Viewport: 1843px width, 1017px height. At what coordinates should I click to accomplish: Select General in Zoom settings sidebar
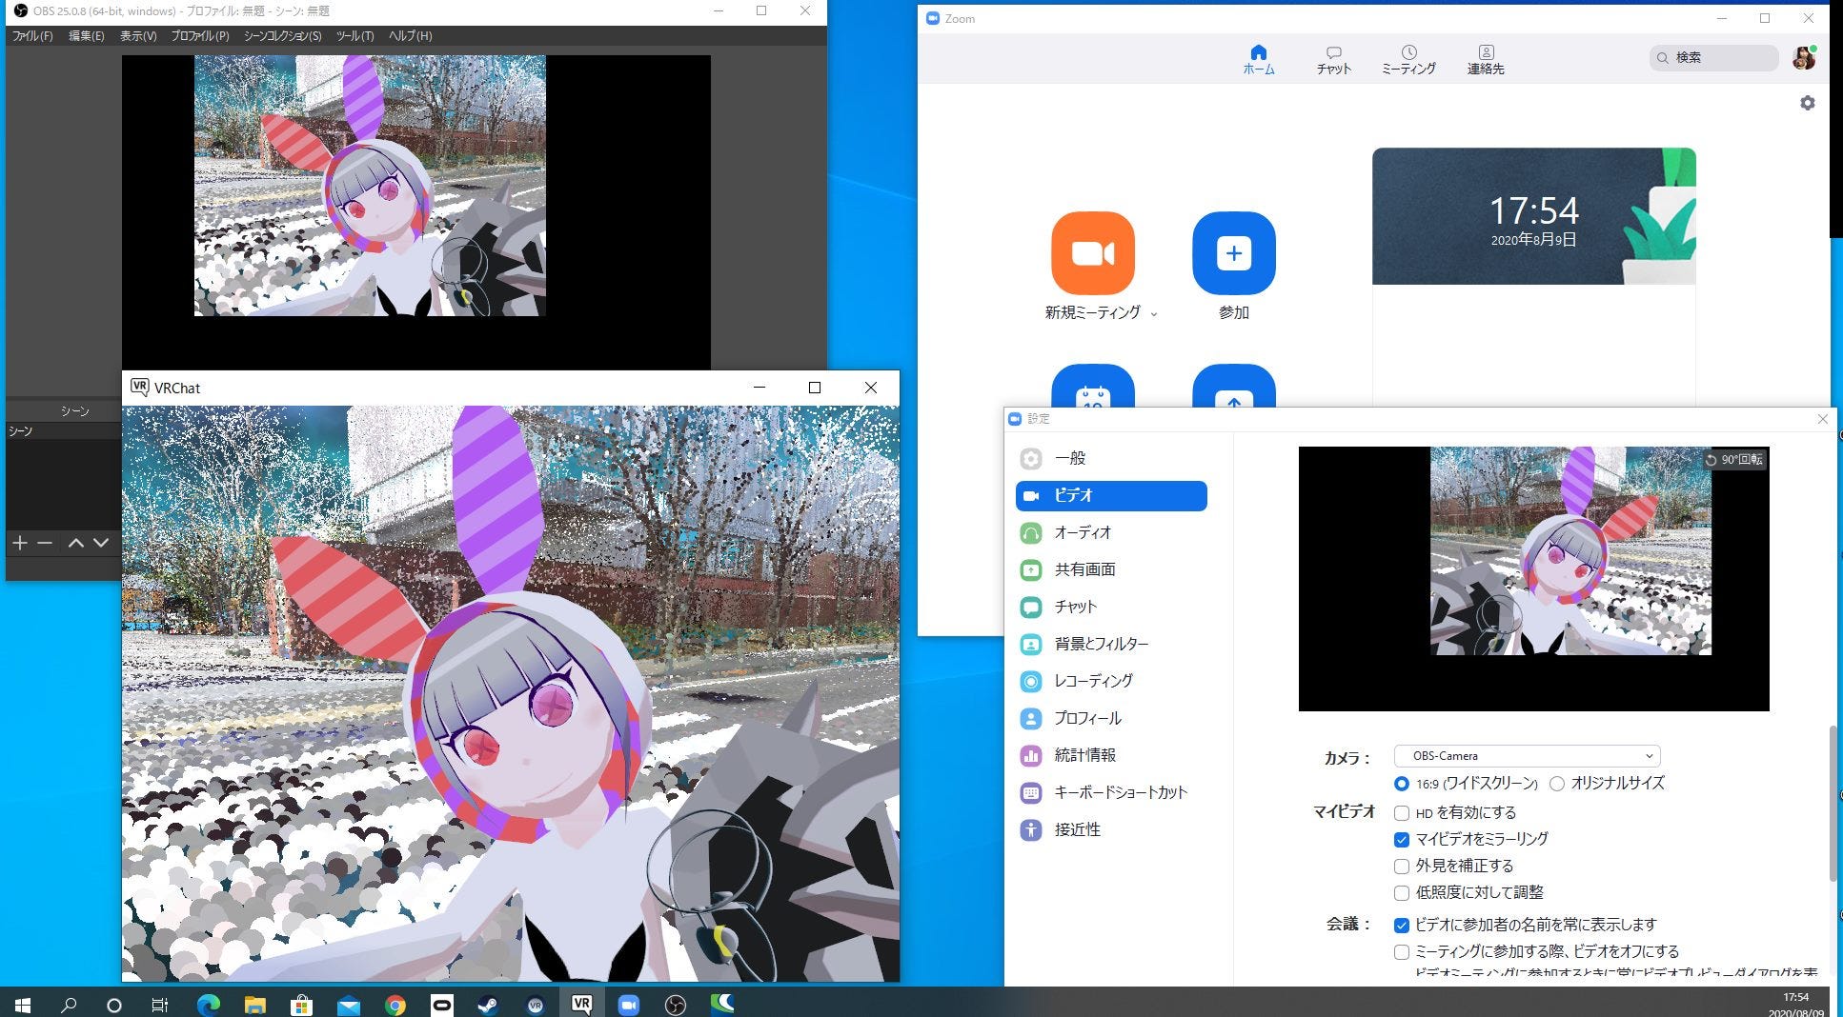pyautogui.click(x=1111, y=458)
